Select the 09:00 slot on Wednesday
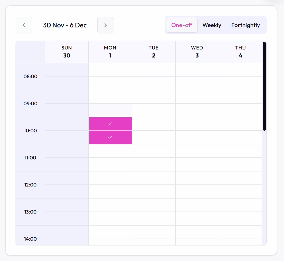The width and height of the screenshot is (284, 261). click(197, 97)
